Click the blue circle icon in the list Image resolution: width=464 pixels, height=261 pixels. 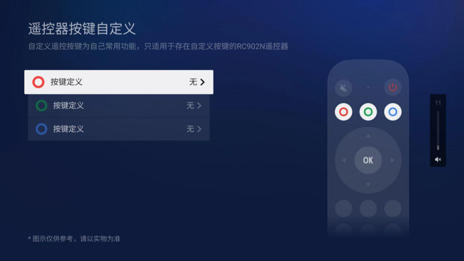pyautogui.click(x=41, y=129)
